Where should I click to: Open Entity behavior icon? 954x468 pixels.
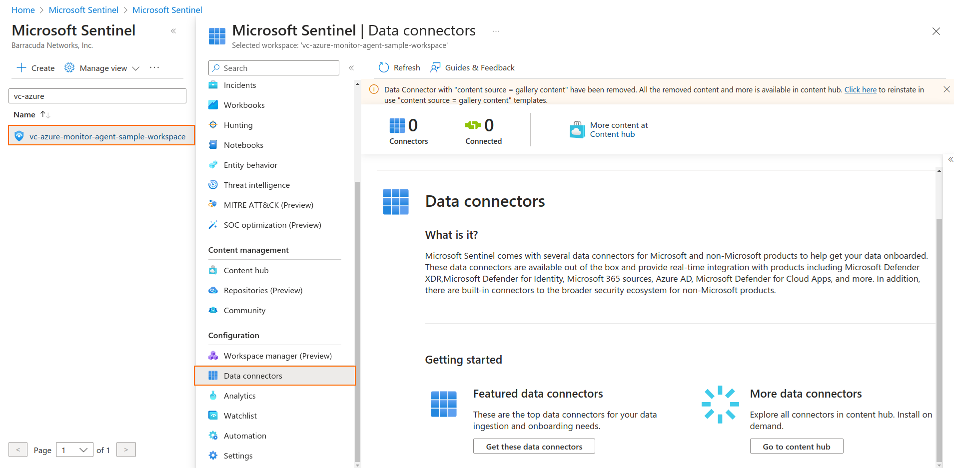[x=213, y=165]
